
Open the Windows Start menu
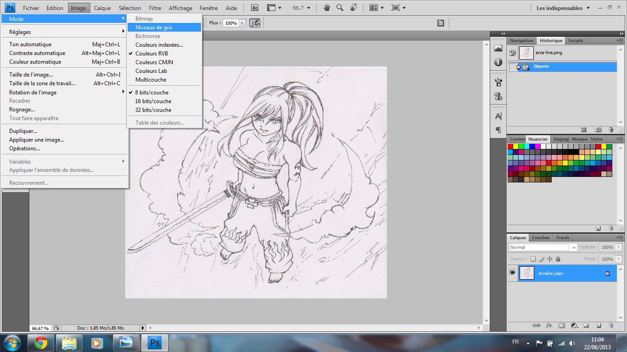coord(12,342)
